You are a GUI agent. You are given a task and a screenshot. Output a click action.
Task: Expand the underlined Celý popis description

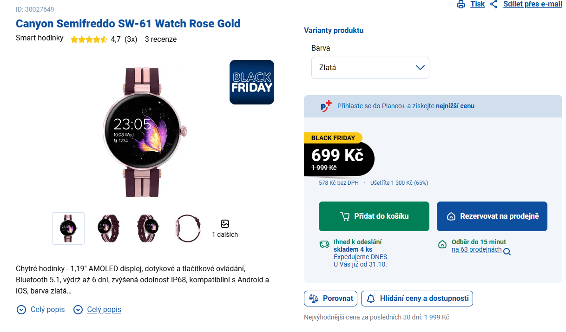tap(104, 310)
